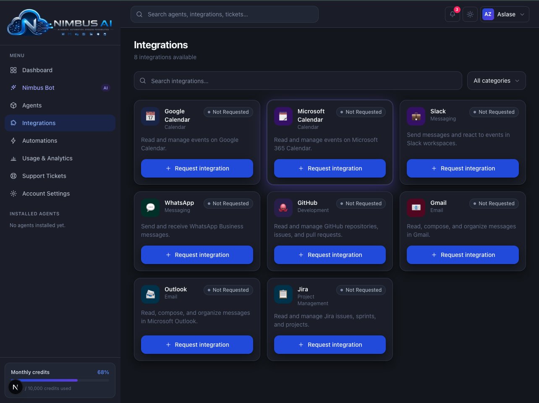Click the Account Settings gear icon
Viewport: 539px width, 403px height.
click(13, 194)
